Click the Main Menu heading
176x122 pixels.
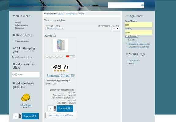point(23,16)
